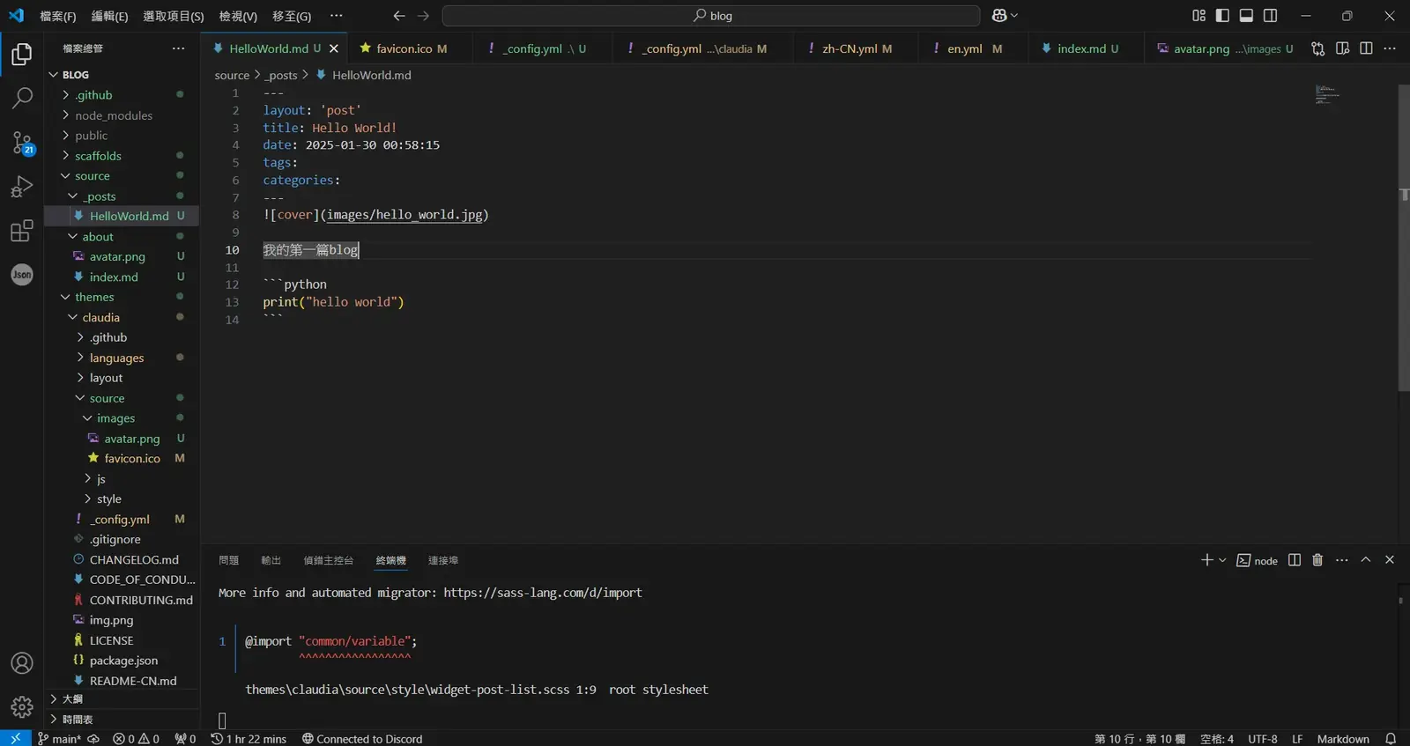Split the editor to the right
The height and width of the screenshot is (746, 1410).
(1366, 48)
